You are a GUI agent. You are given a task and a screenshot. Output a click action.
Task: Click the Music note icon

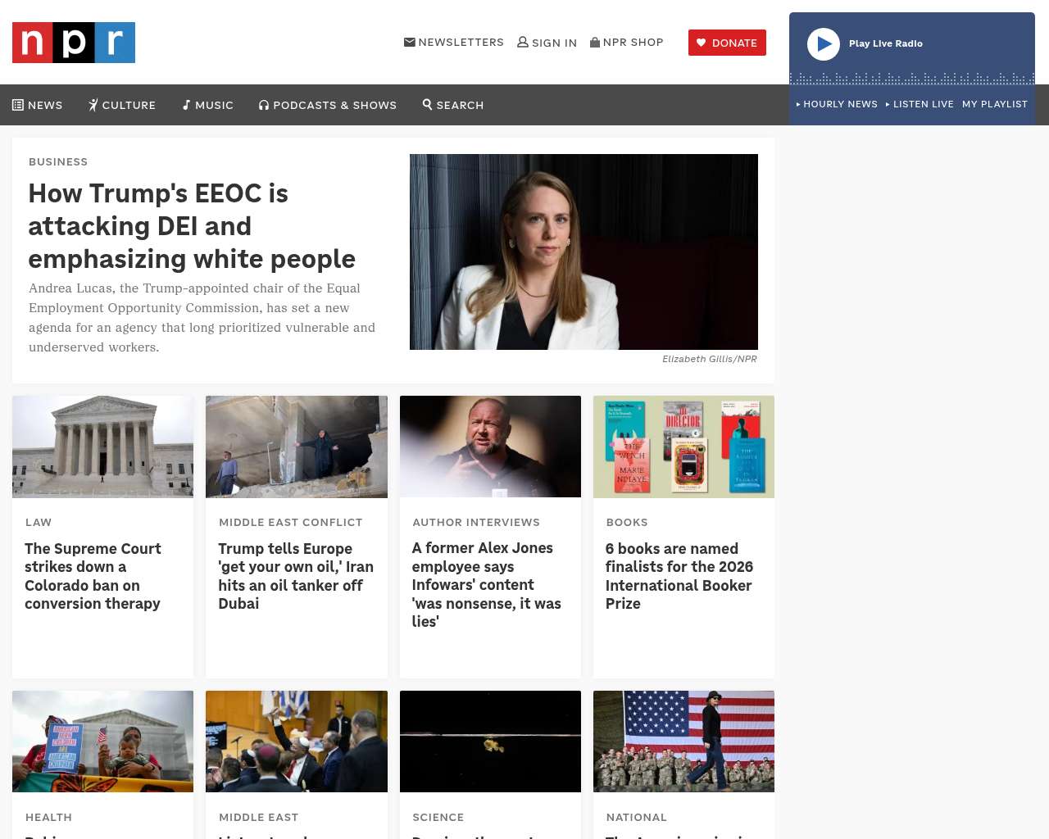click(x=187, y=105)
